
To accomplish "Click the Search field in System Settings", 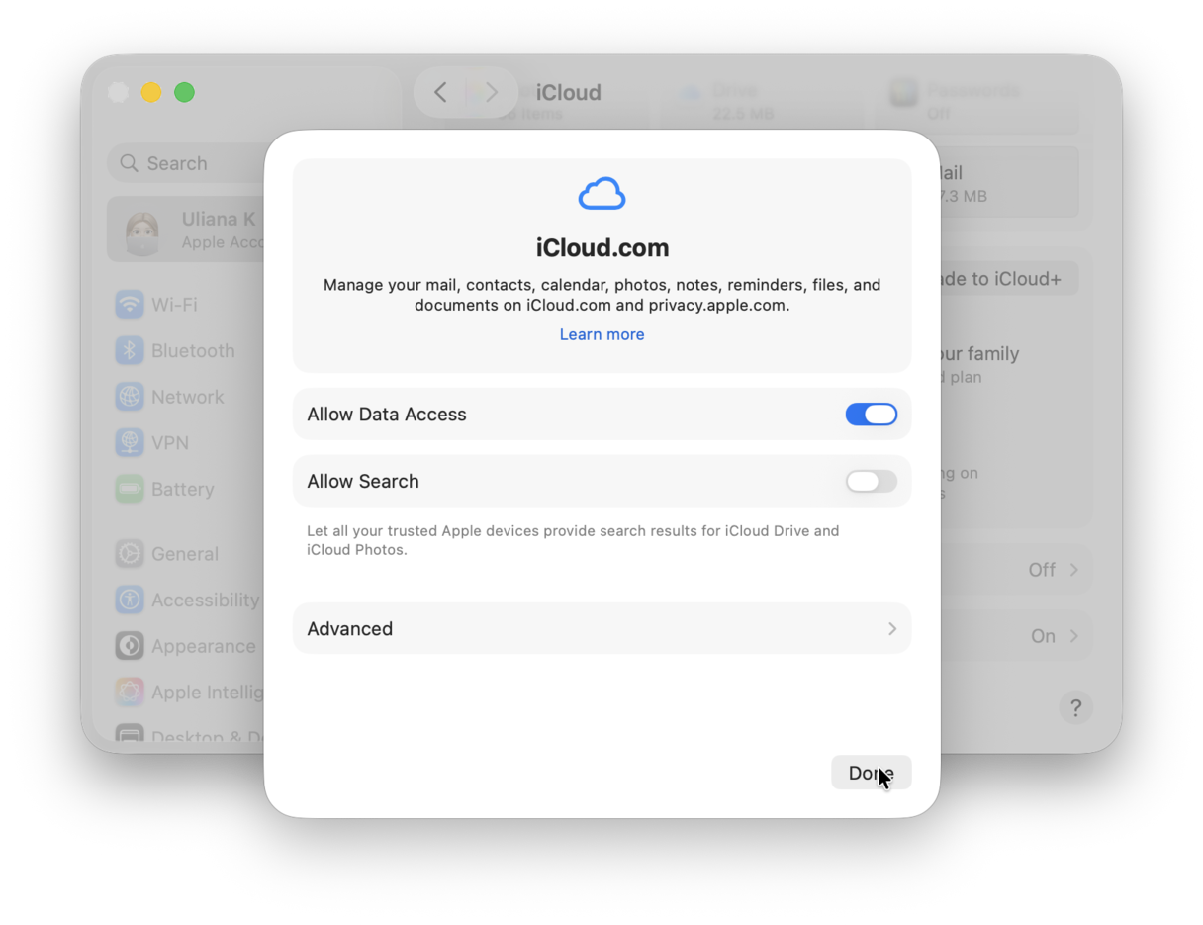I will tap(186, 163).
